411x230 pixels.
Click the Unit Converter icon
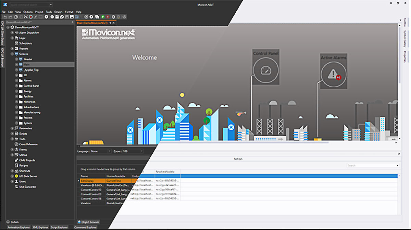(x=16, y=187)
